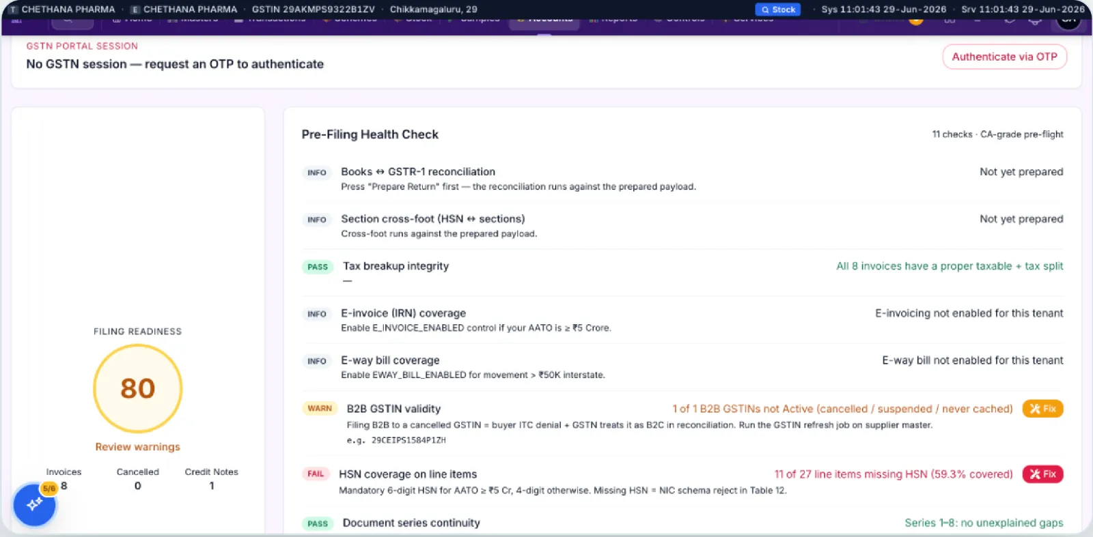Open the floating blue sparkle assistant
Screen dimensions: 1093x537
click(34, 505)
